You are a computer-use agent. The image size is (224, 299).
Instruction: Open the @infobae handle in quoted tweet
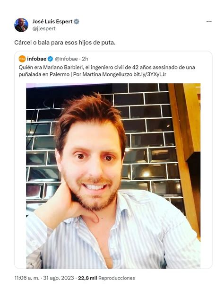[66, 59]
